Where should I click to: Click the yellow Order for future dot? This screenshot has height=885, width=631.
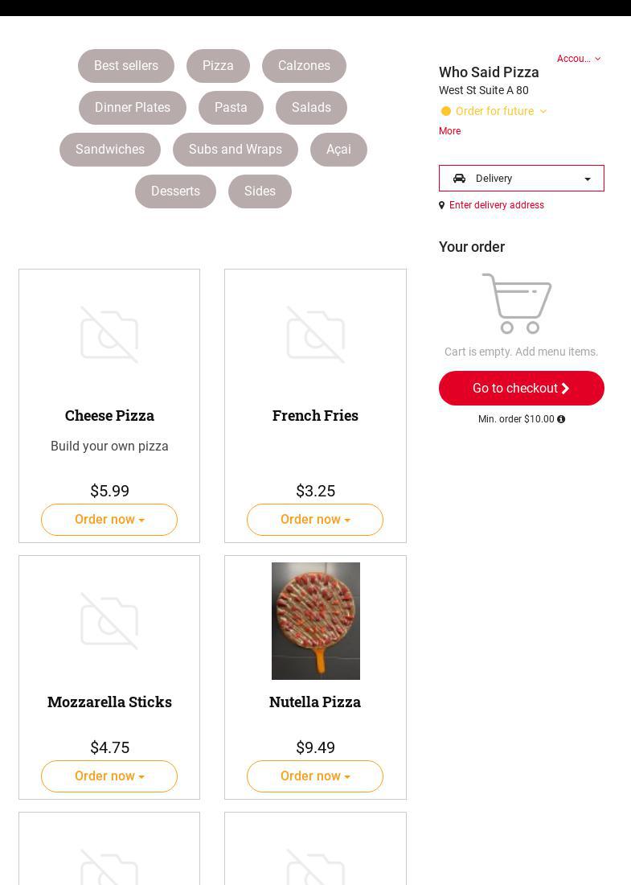point(446,111)
